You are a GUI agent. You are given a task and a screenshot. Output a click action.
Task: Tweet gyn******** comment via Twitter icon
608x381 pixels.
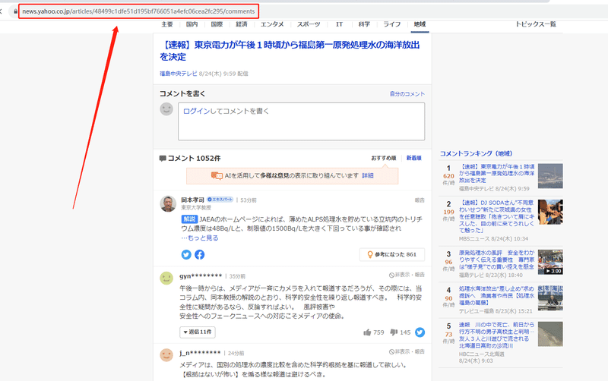pyautogui.click(x=420, y=332)
